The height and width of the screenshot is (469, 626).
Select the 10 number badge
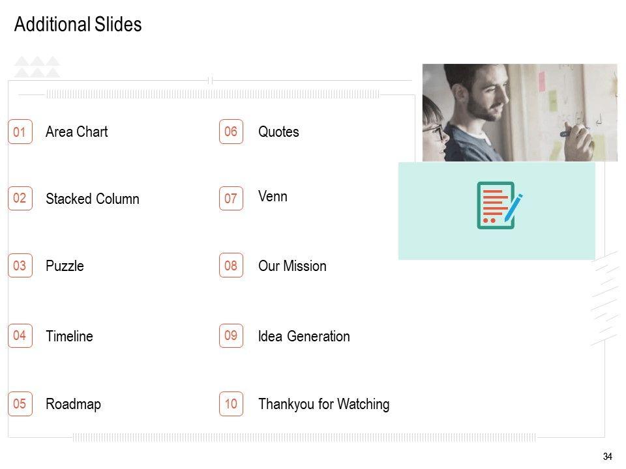pyautogui.click(x=231, y=404)
